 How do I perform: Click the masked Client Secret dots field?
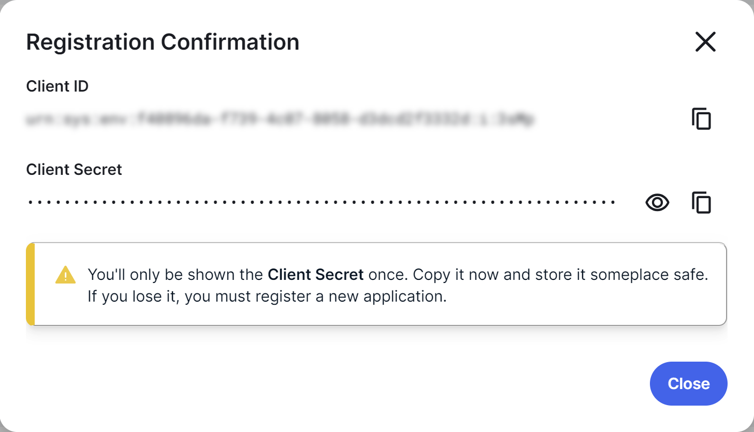321,202
